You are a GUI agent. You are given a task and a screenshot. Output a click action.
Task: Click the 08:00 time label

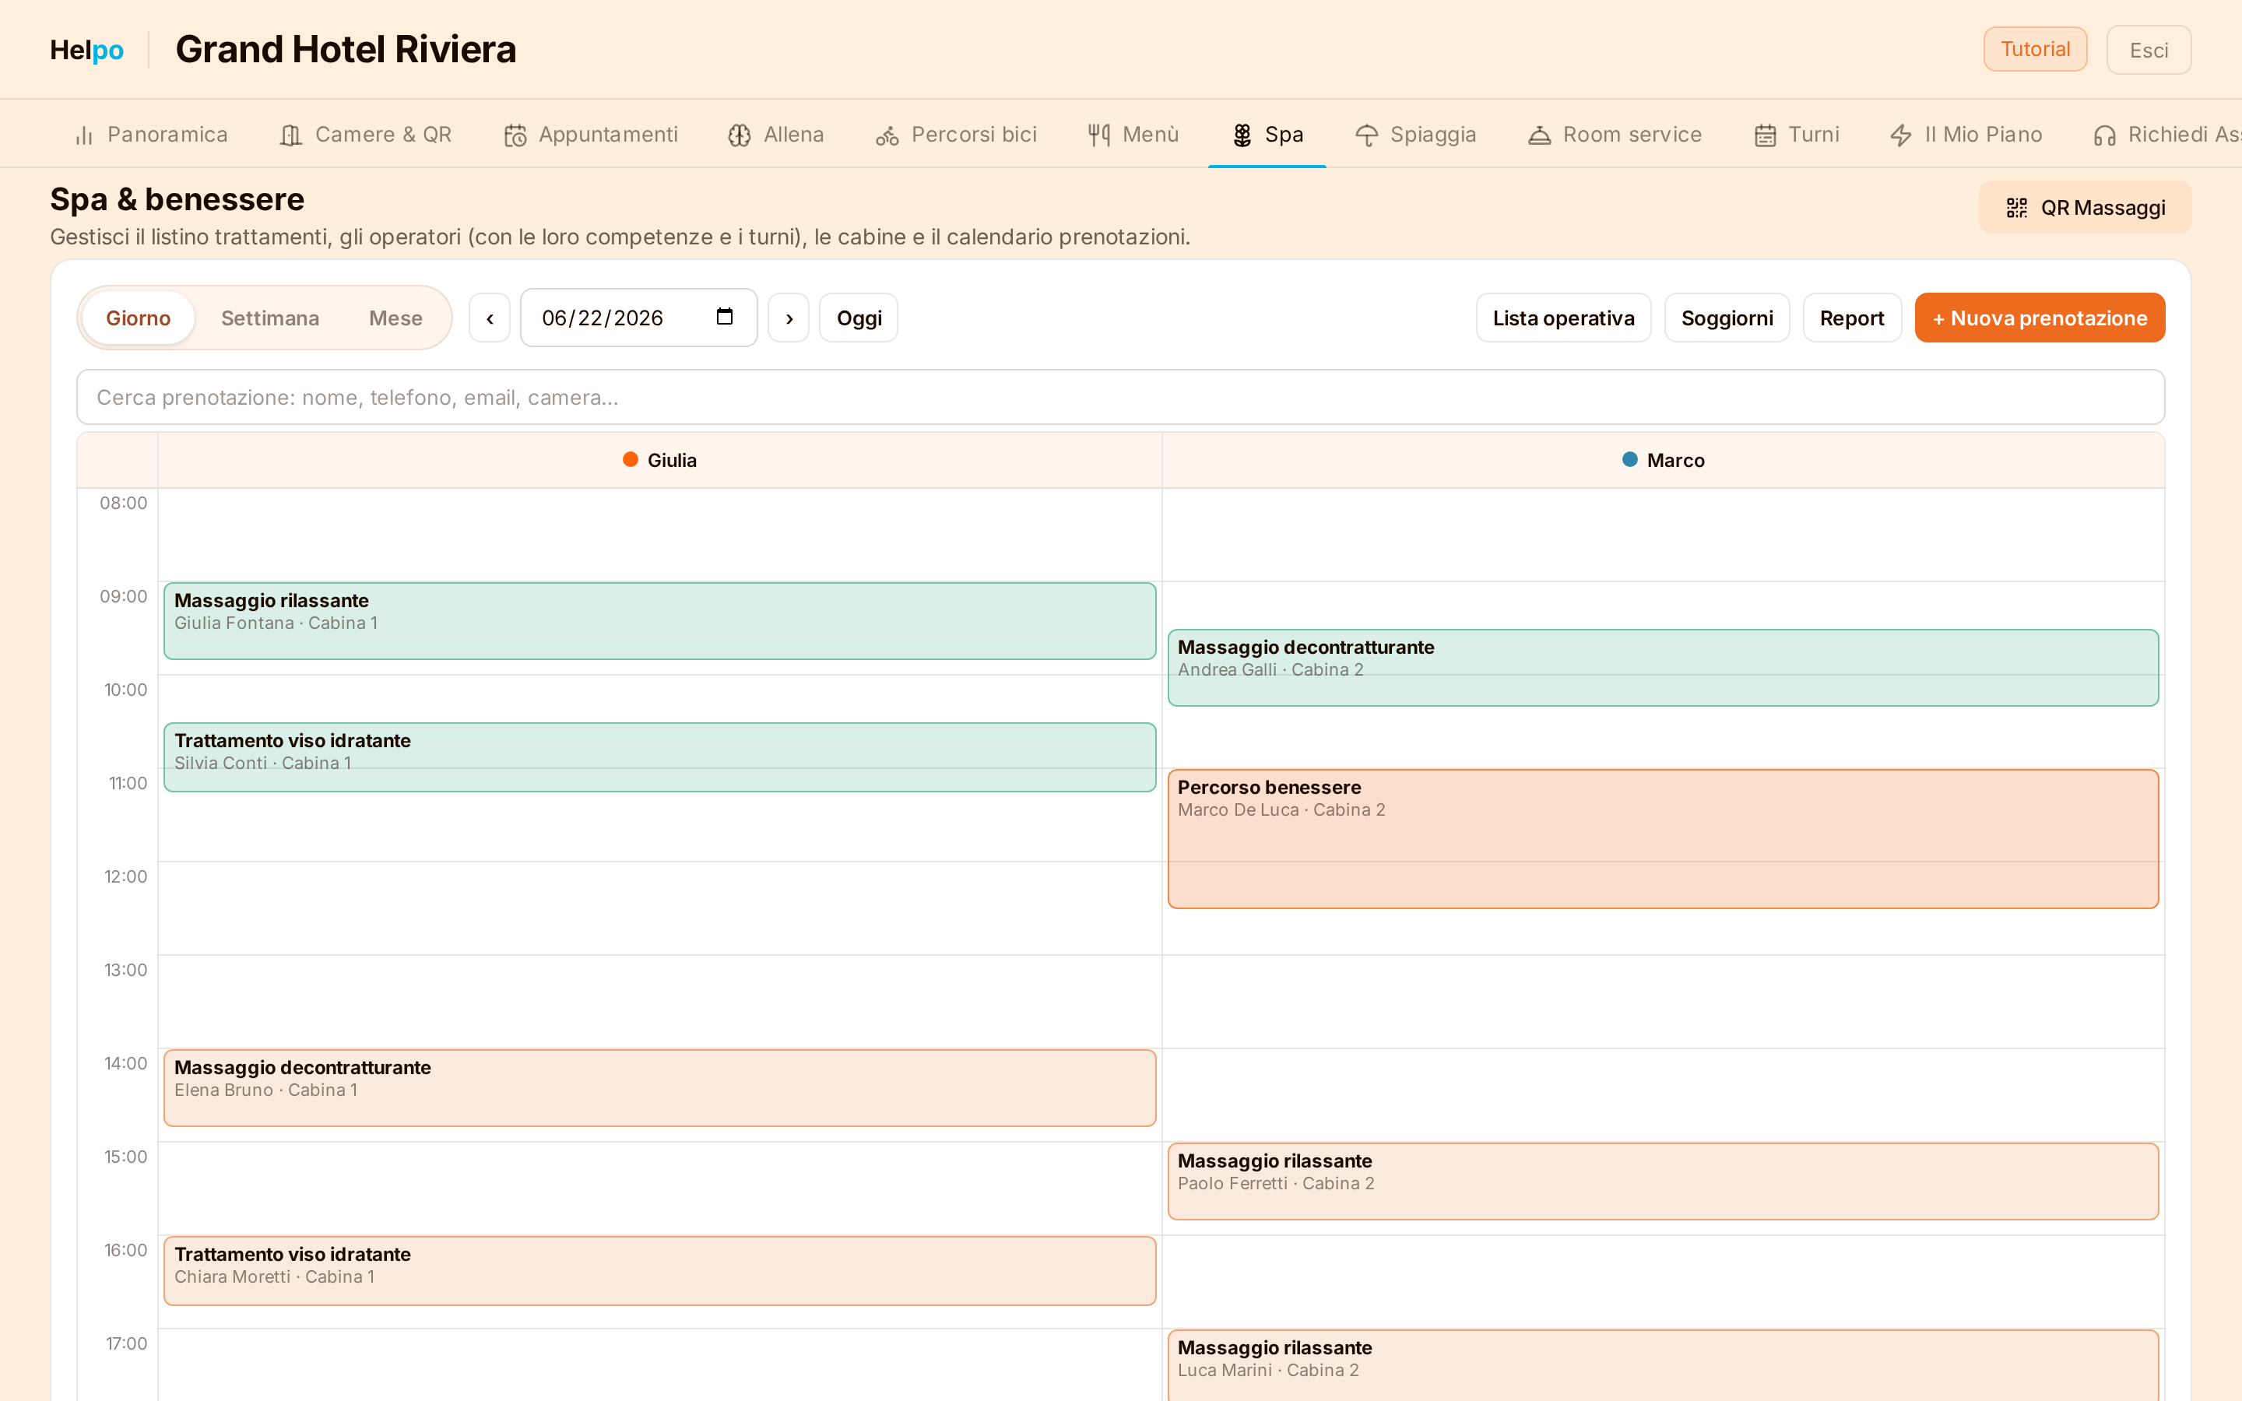point(123,503)
